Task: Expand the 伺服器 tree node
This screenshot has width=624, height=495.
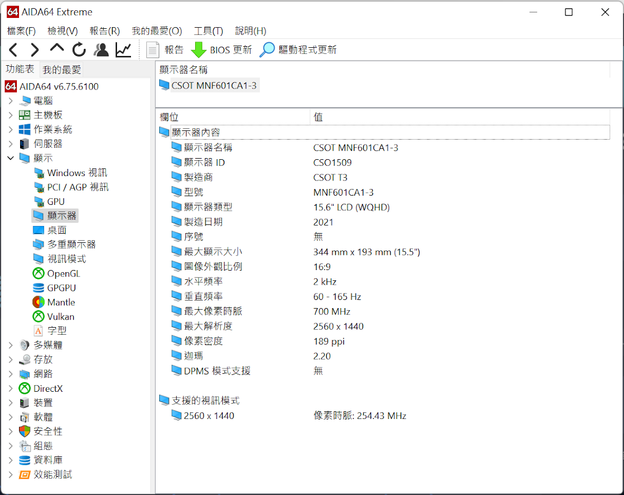Action: (11, 144)
